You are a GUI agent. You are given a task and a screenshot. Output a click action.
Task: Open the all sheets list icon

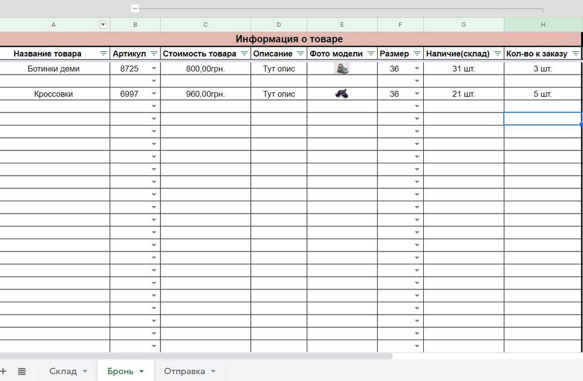22,371
